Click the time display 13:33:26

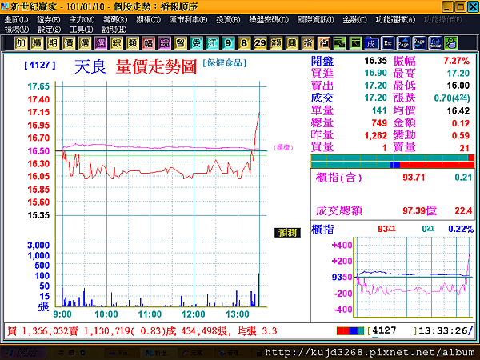tap(443, 331)
